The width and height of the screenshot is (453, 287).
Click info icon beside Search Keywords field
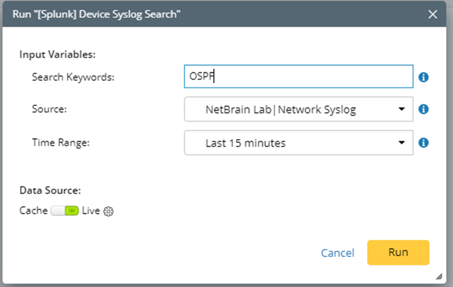(423, 77)
